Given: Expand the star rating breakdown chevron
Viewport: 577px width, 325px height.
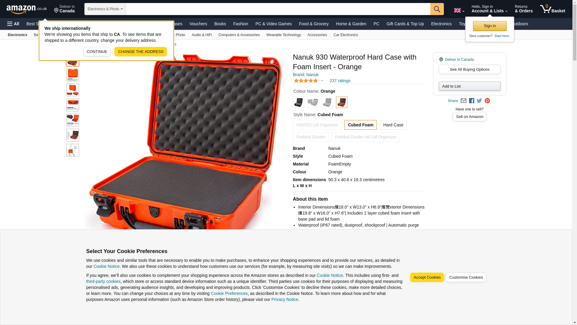Looking at the screenshot, I should 322,81.
